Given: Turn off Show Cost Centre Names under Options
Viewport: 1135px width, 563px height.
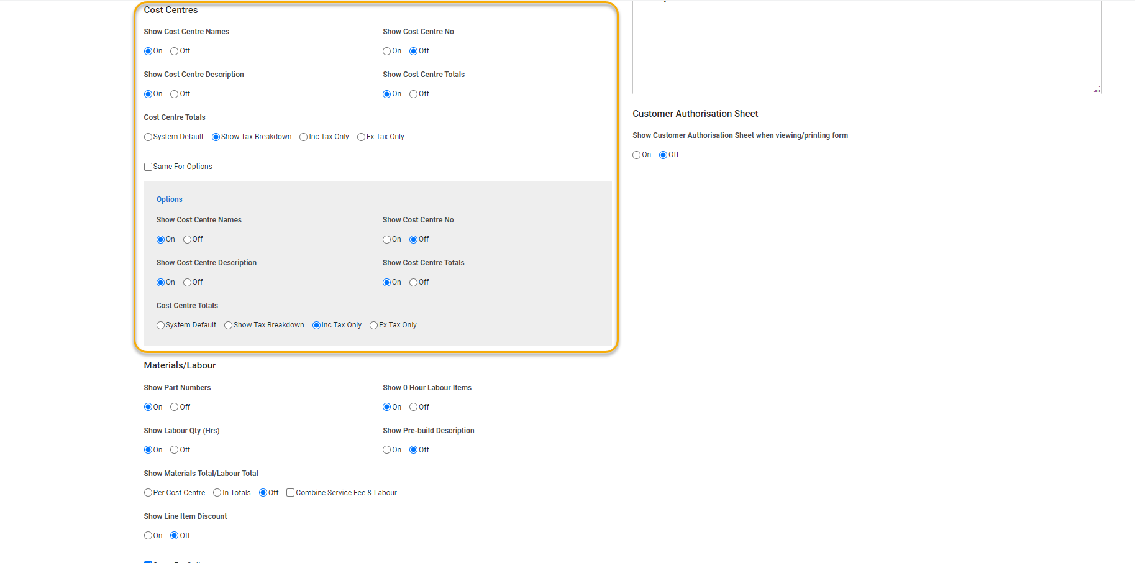Looking at the screenshot, I should click(x=186, y=239).
